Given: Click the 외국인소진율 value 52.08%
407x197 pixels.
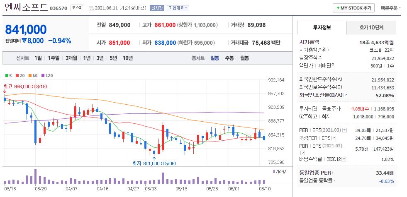Looking at the screenshot, I should (x=385, y=96).
